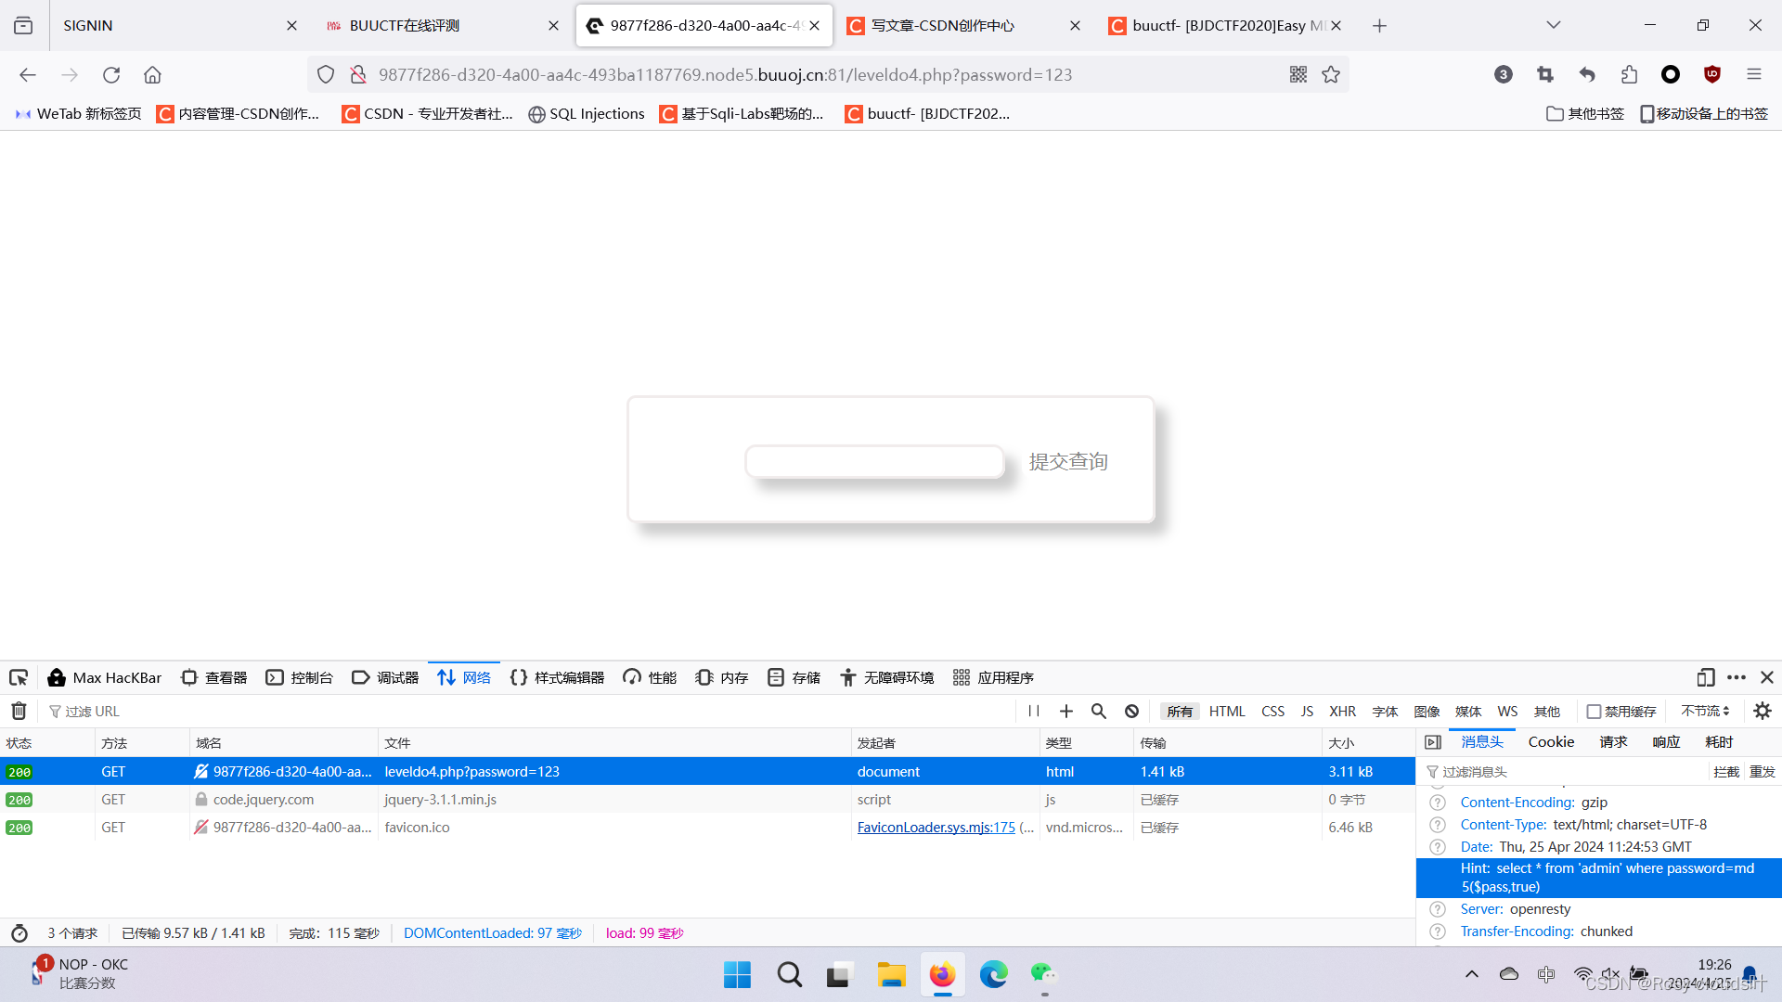1782x1002 pixels.
Task: Open request blocking icon in network toolbar
Action: [x=1131, y=712]
